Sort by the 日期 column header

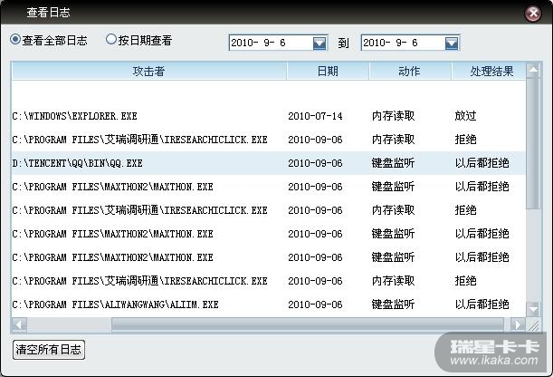pos(328,72)
